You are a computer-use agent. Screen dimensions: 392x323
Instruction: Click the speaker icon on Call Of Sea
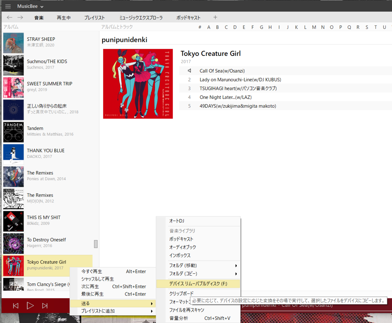point(189,71)
